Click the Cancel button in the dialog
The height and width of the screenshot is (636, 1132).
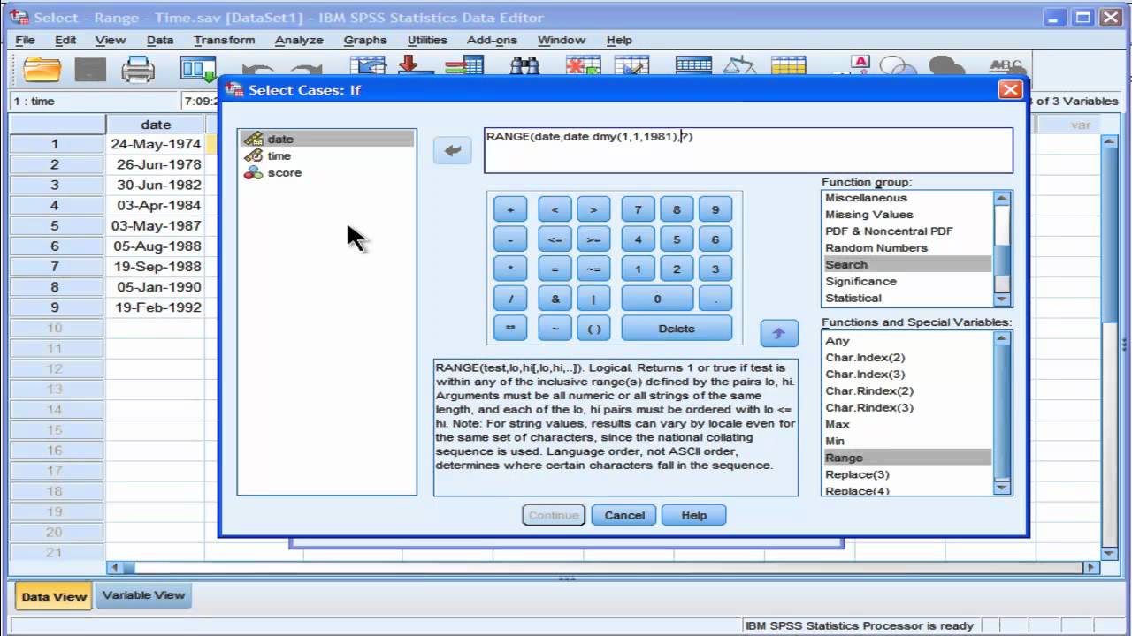(624, 515)
